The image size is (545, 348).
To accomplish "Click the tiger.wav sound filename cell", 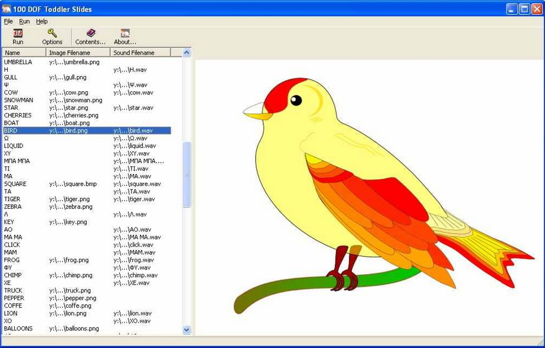I will (134, 199).
